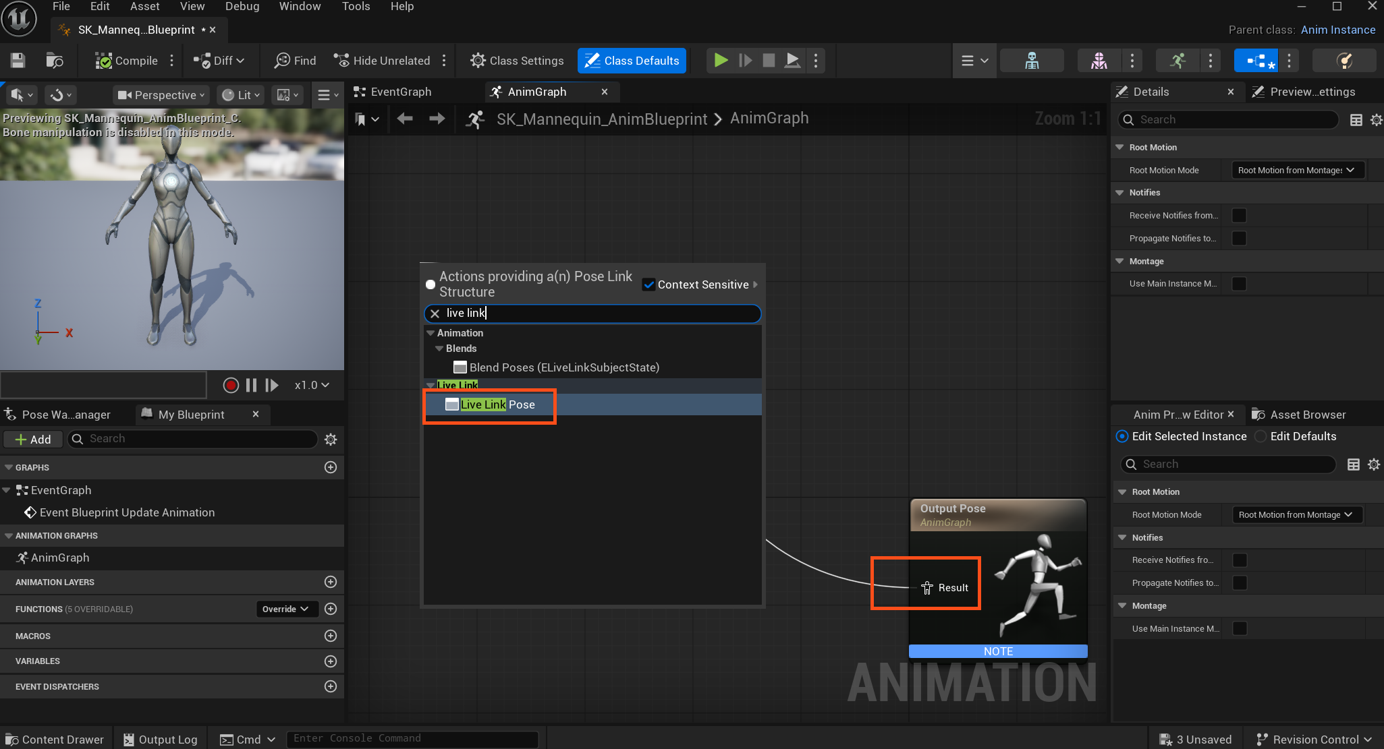Open the Content Drawer

point(55,740)
